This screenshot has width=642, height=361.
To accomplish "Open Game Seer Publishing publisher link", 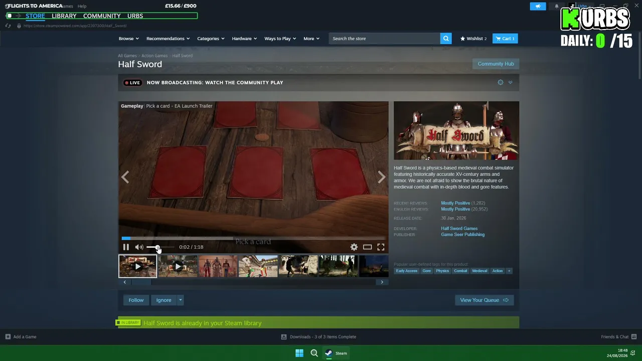I will pyautogui.click(x=462, y=235).
